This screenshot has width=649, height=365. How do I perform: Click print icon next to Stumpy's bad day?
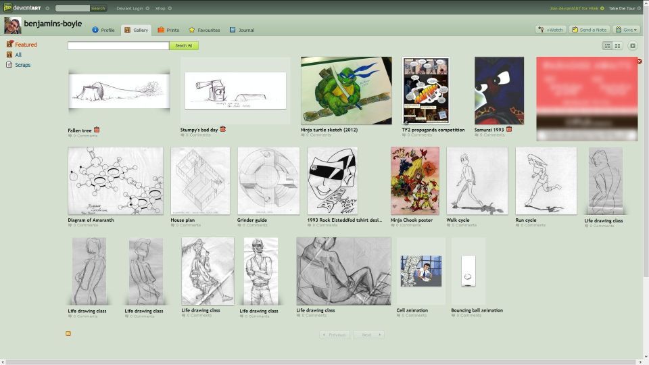(x=222, y=129)
